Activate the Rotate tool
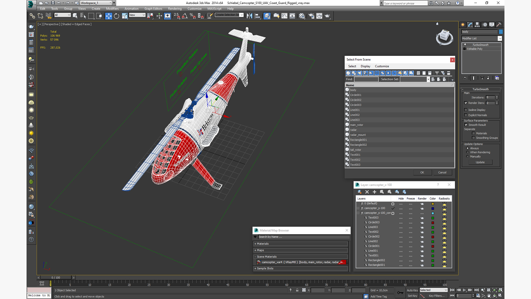This screenshot has height=299, width=531. click(116, 16)
